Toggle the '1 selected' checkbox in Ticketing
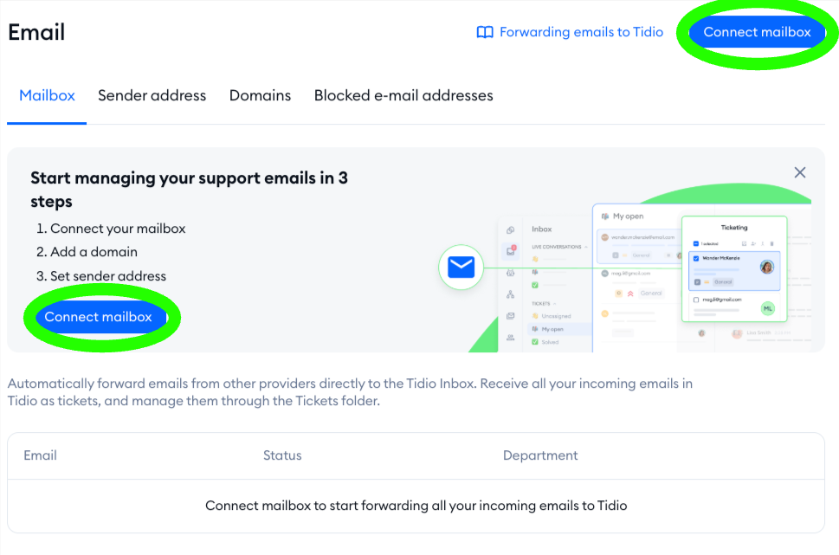Screen dimensions: 839x555 (695, 244)
